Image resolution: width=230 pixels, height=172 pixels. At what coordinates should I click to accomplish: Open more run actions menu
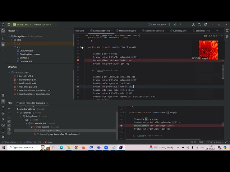coord(180,24)
